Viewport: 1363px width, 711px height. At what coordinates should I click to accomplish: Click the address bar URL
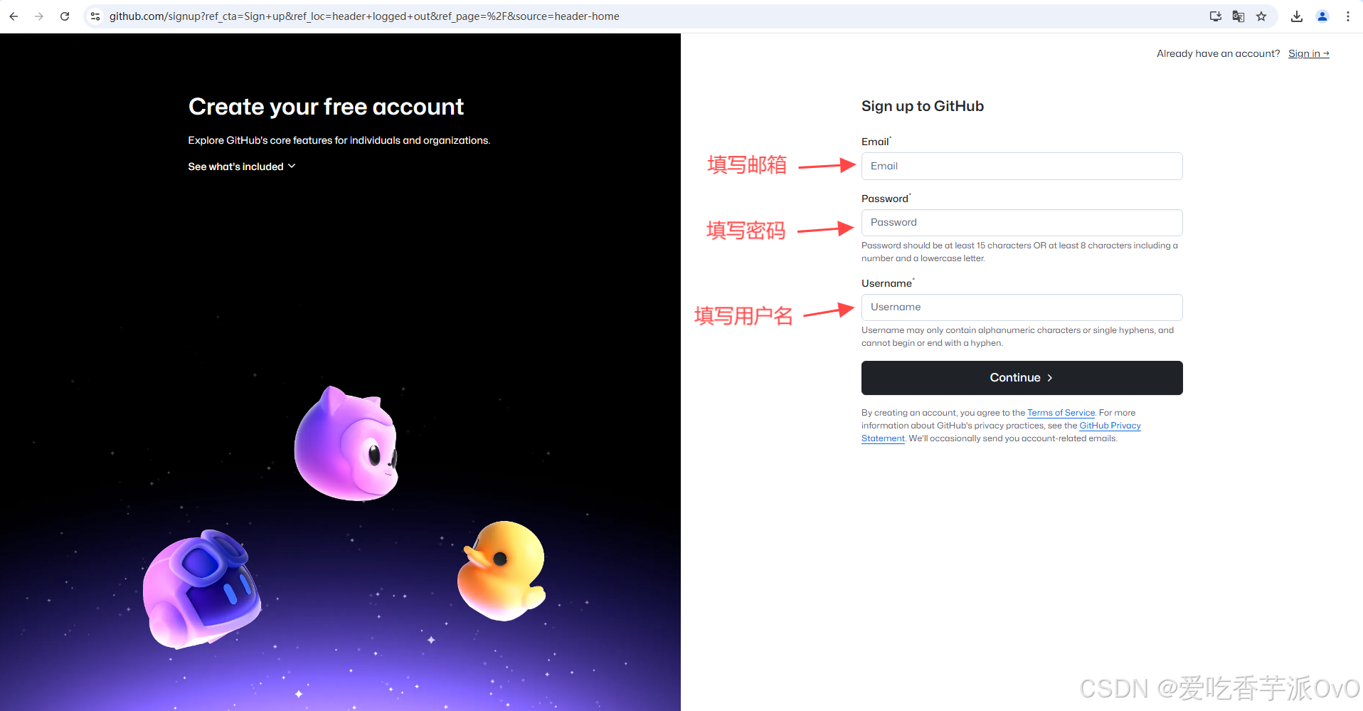[364, 16]
